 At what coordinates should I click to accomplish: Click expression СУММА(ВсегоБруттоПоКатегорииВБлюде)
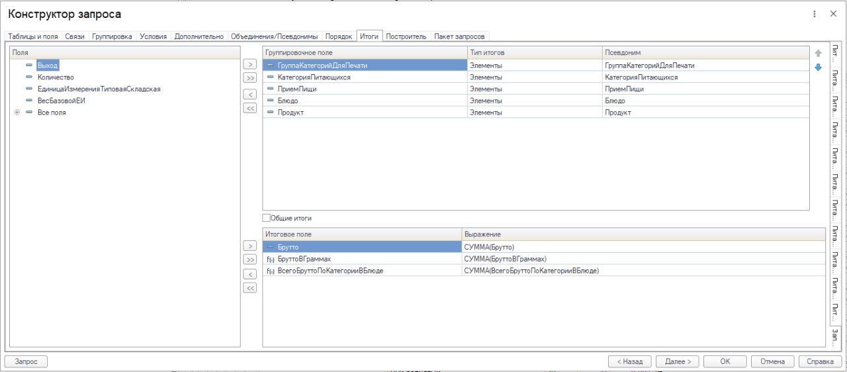pyautogui.click(x=644, y=271)
